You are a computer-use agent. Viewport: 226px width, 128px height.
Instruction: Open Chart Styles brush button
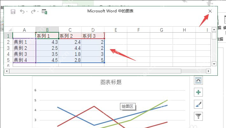click(x=198, y=104)
